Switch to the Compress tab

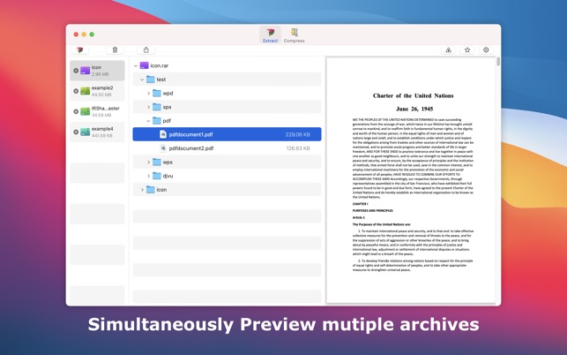pyautogui.click(x=294, y=35)
